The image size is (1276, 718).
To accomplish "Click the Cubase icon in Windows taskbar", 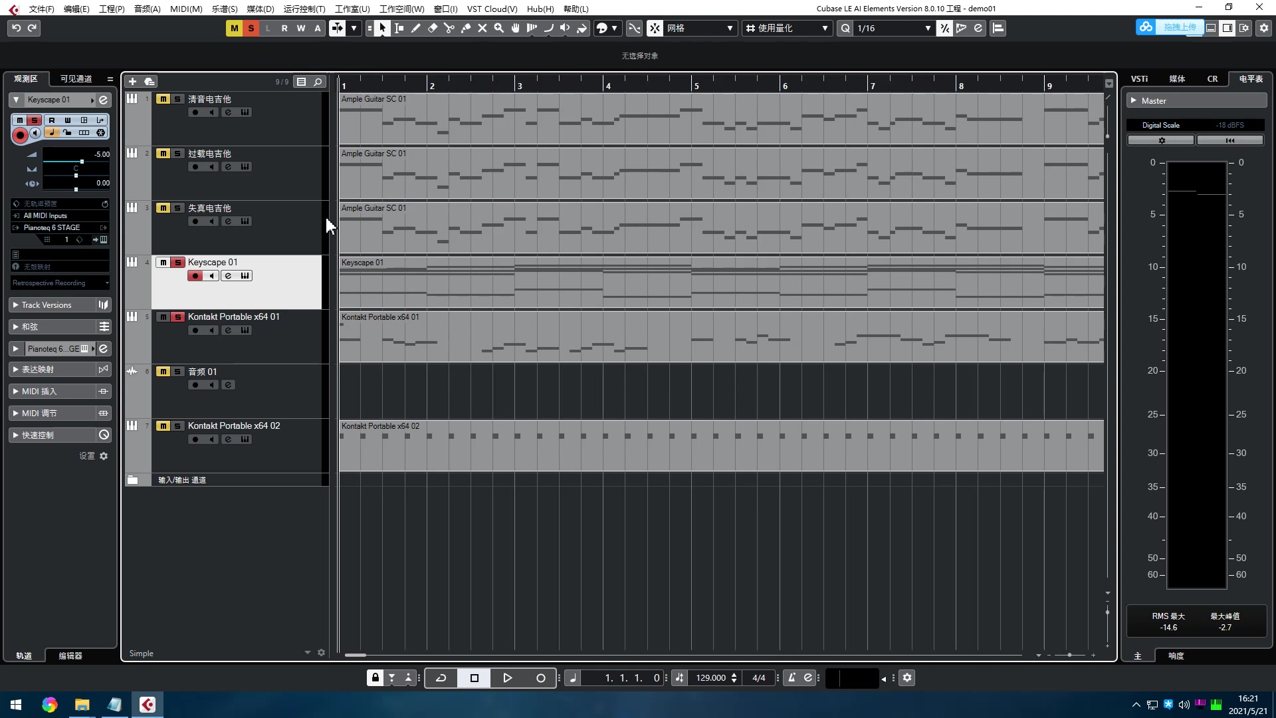I will 148,704.
